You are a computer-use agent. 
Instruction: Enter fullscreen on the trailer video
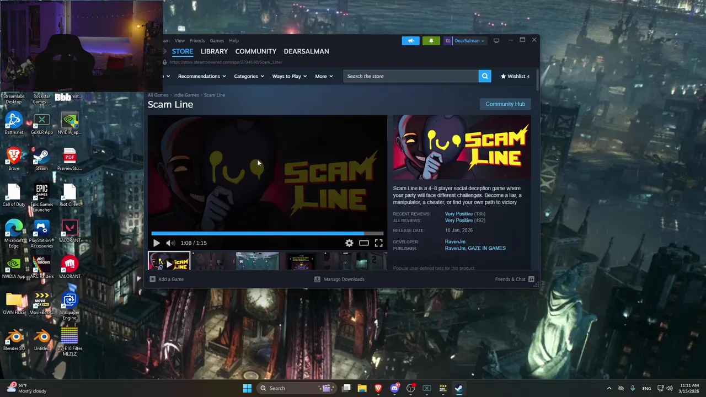point(379,243)
